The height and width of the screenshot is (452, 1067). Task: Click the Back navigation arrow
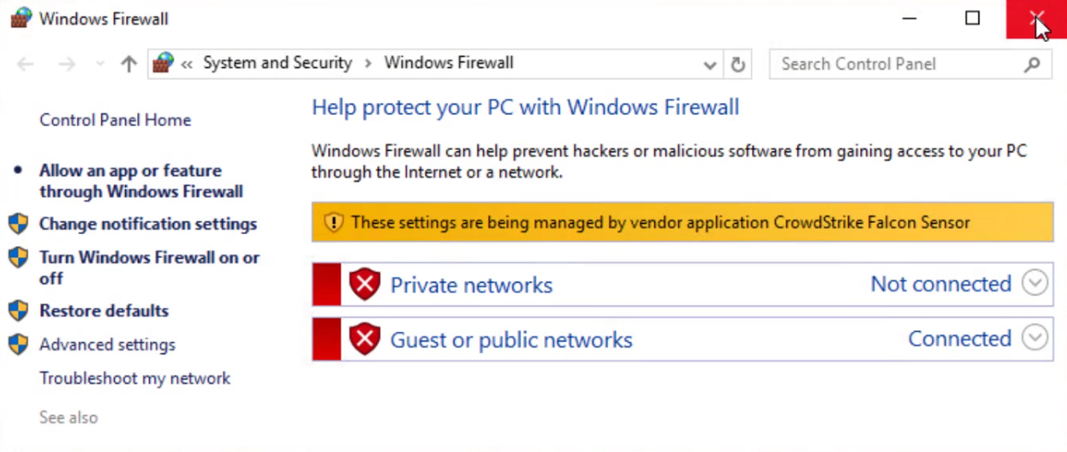(x=26, y=64)
